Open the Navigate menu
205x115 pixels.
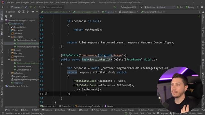tap(25, 3)
